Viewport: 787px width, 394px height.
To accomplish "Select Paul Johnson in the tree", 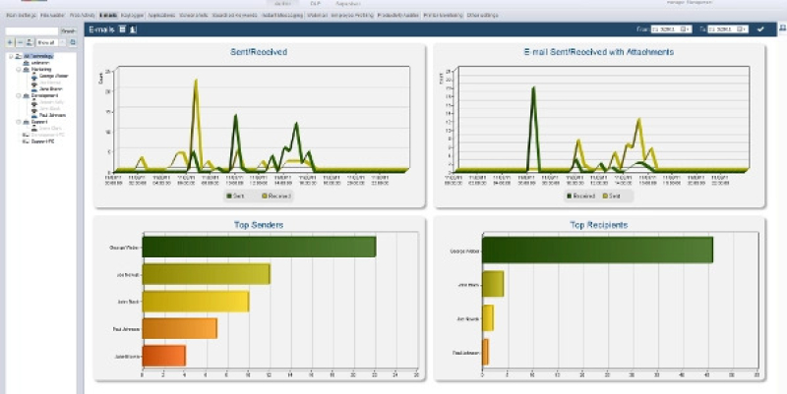I will (x=52, y=115).
